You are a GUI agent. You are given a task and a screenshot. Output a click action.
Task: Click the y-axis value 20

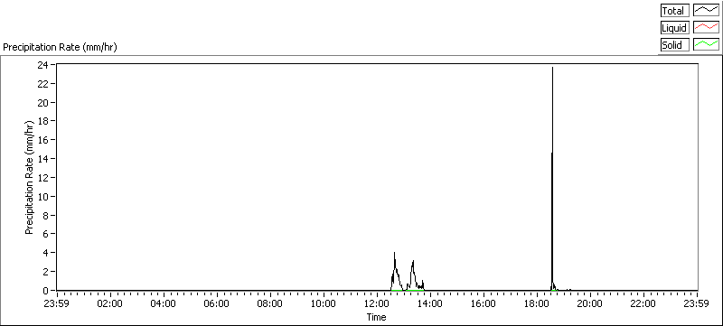pyautogui.click(x=43, y=102)
